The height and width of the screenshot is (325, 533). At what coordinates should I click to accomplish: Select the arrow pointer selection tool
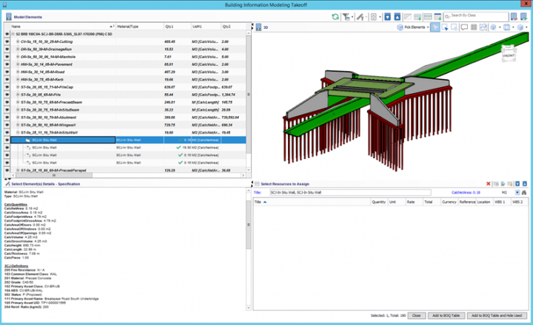point(436,27)
